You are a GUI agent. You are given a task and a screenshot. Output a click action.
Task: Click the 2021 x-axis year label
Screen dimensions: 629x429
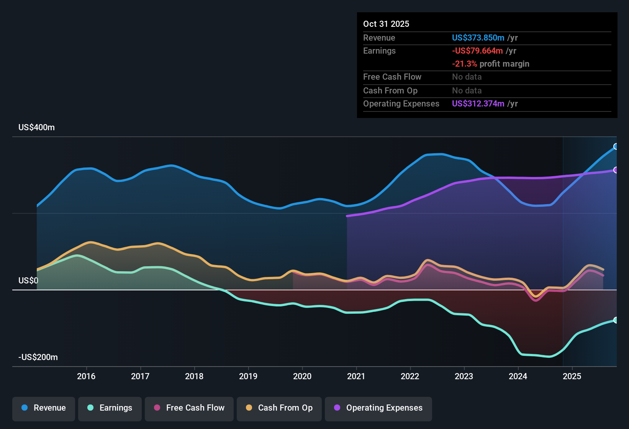356,376
